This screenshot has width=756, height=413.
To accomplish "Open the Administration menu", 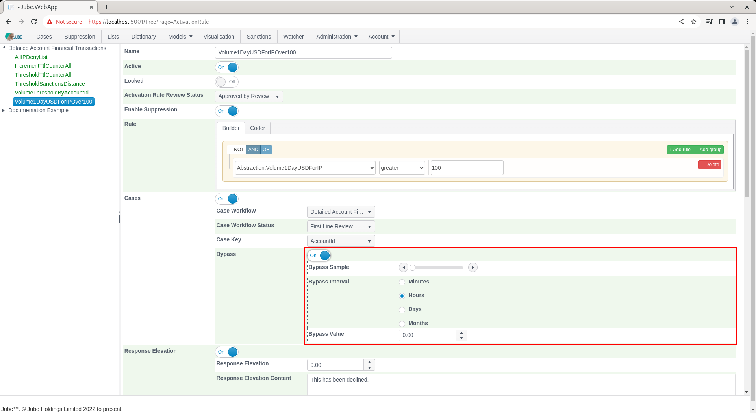I will point(336,37).
